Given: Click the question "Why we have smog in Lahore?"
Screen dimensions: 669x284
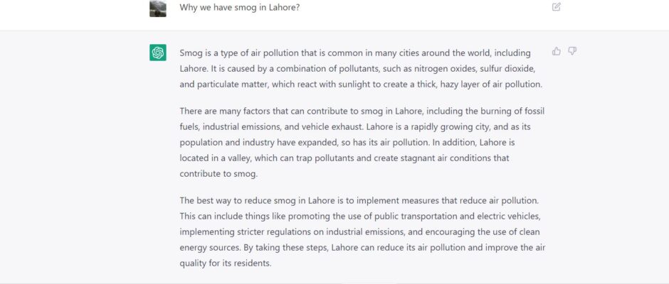Looking at the screenshot, I should (x=239, y=7).
